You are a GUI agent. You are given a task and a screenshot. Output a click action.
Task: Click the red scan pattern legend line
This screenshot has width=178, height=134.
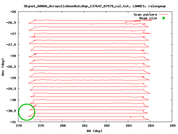(164, 15)
